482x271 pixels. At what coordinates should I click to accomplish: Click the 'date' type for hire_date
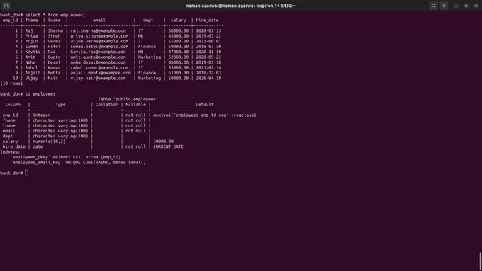[x=38, y=146]
